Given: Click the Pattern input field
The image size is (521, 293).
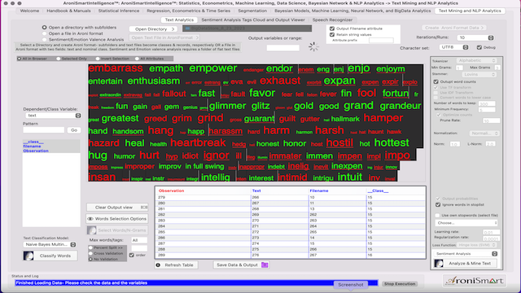Looking at the screenshot, I should click(x=43, y=130).
